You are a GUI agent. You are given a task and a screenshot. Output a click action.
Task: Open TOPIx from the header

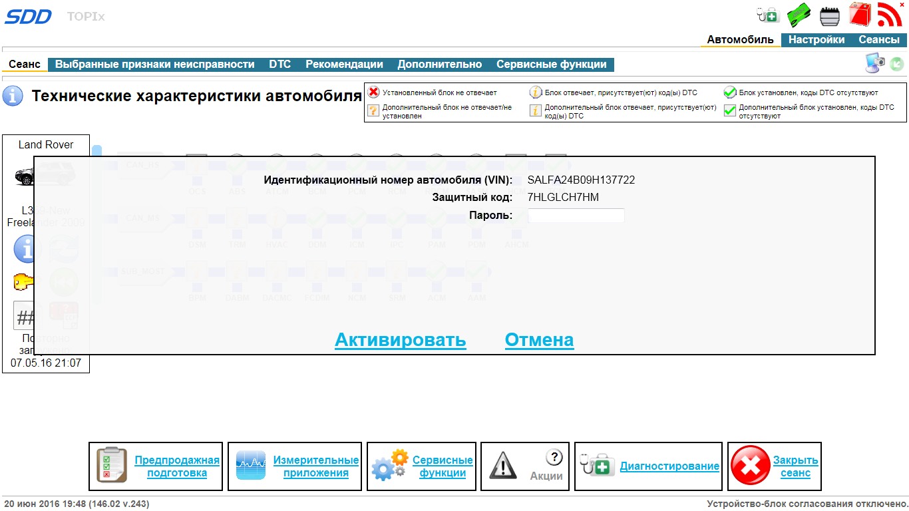(x=86, y=17)
